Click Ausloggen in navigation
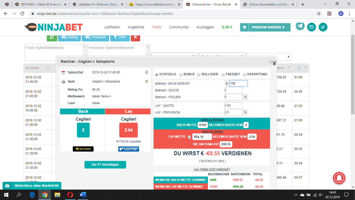This screenshot has width=355, height=200. tap(205, 27)
